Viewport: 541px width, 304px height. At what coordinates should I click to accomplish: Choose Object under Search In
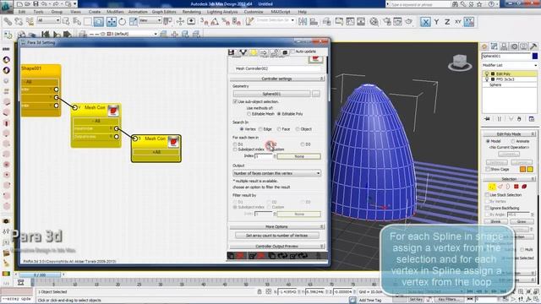298,129
